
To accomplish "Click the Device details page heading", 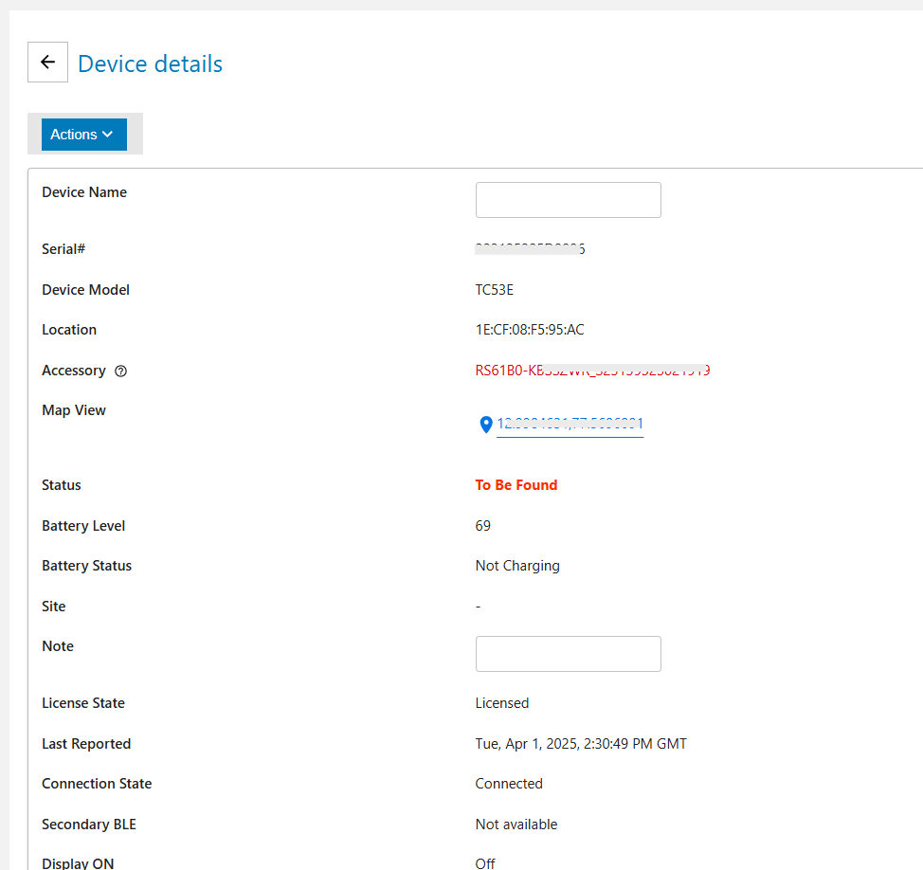I will pyautogui.click(x=150, y=63).
